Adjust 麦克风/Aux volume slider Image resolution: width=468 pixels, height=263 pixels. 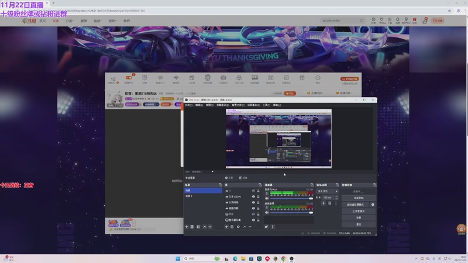click(x=291, y=198)
